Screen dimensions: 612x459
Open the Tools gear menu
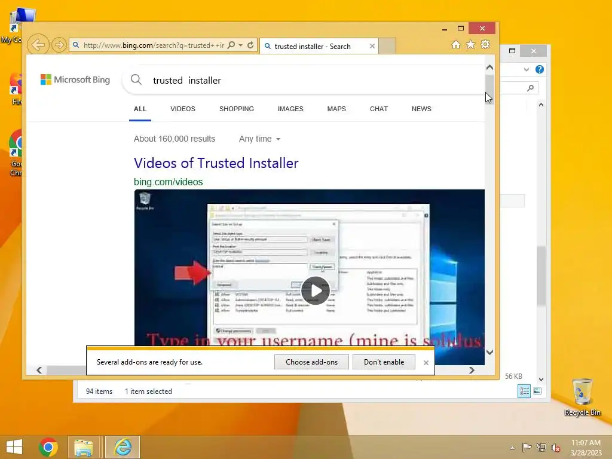click(x=485, y=45)
